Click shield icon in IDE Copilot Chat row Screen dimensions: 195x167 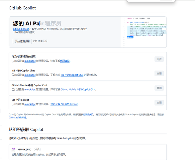coord(13,75)
